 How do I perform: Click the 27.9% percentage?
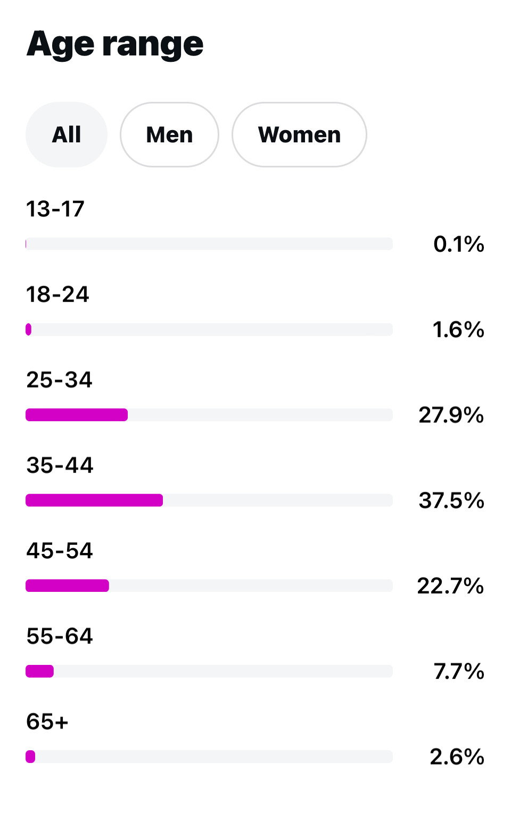pyautogui.click(x=451, y=415)
